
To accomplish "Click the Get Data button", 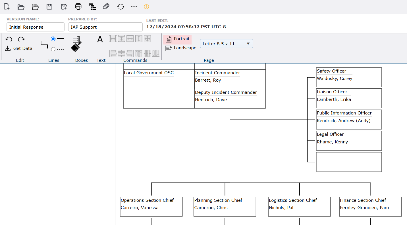I will coord(19,48).
